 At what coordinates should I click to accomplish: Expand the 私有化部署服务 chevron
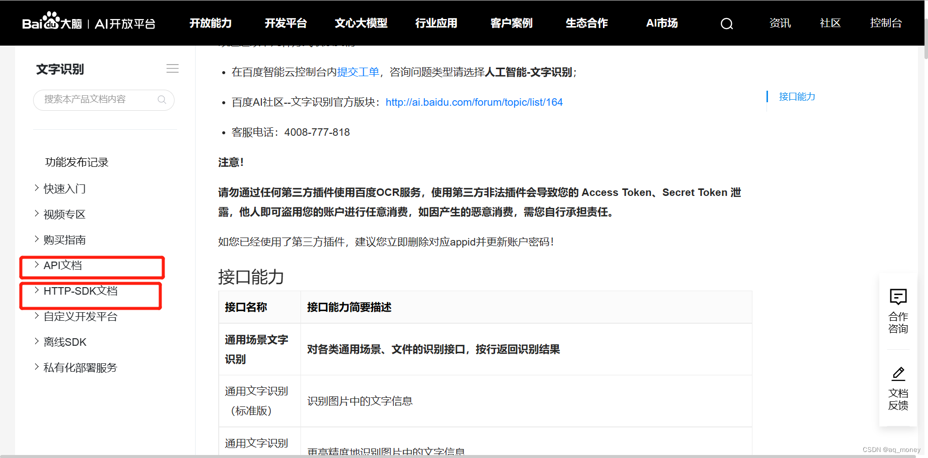pyautogui.click(x=37, y=367)
